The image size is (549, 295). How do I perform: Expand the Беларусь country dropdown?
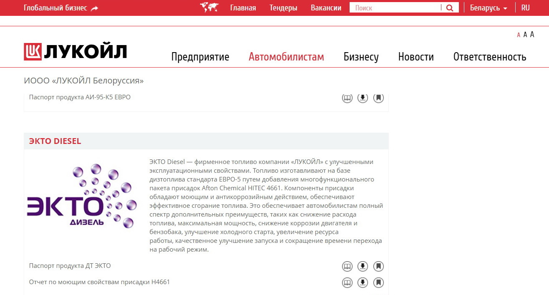(489, 8)
